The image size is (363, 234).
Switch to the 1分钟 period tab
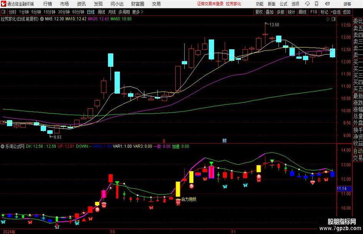click(x=24, y=12)
